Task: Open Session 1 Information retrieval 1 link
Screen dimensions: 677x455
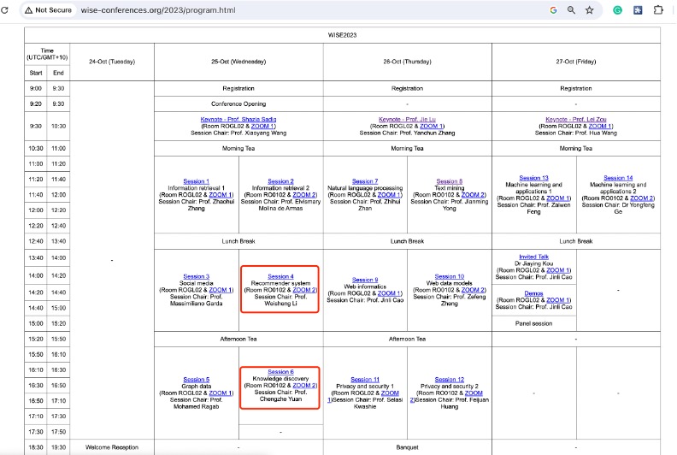Action: 196,181
